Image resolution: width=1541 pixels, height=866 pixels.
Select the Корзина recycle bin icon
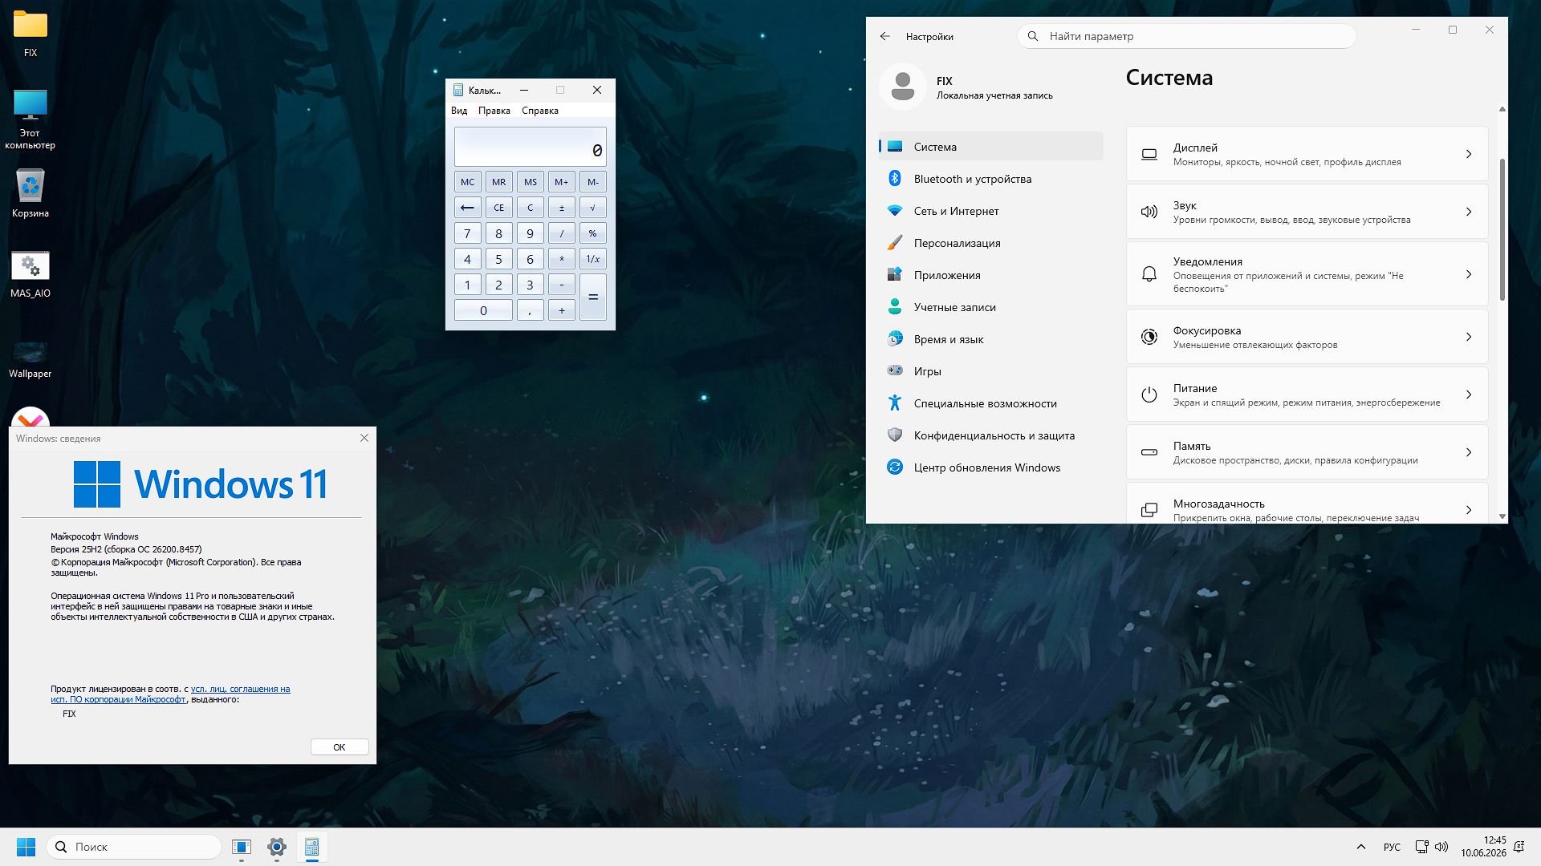point(30,193)
